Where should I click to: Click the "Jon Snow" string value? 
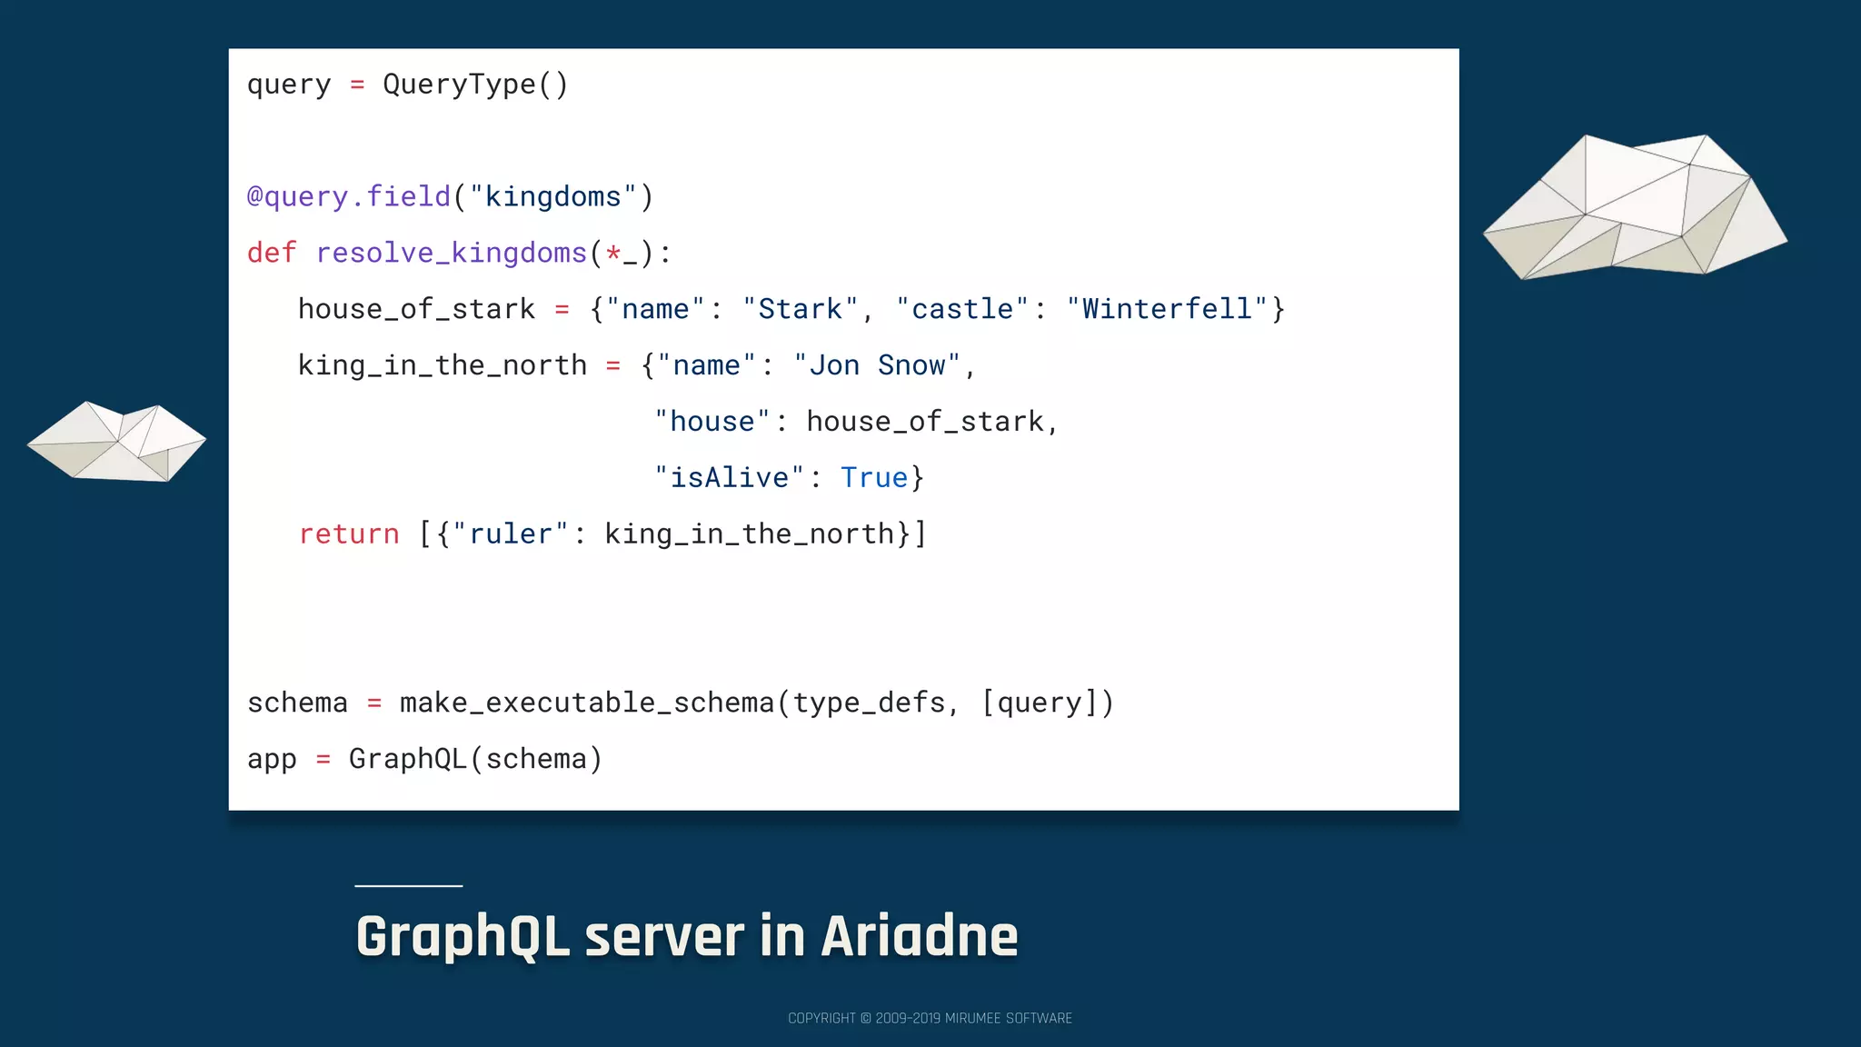(877, 365)
